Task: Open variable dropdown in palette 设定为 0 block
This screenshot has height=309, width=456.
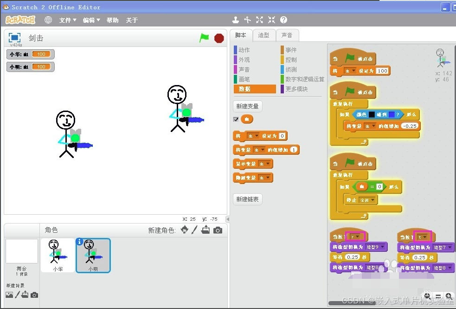Action: coord(252,136)
